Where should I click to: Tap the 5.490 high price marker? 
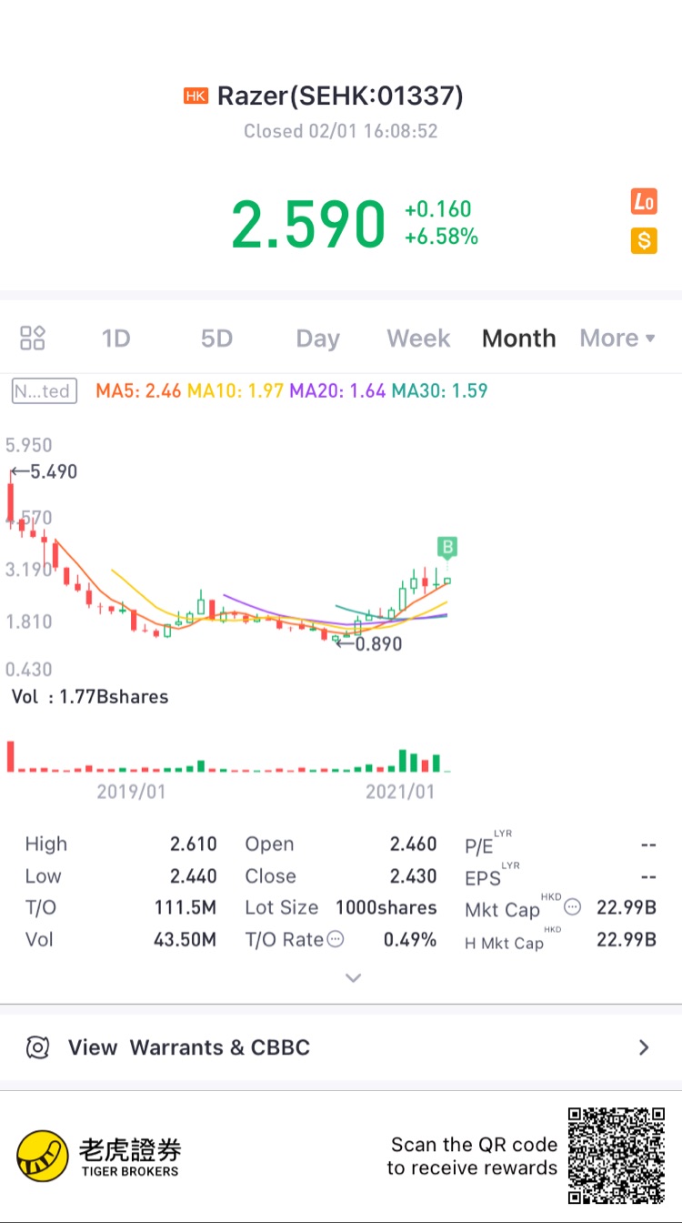[44, 471]
